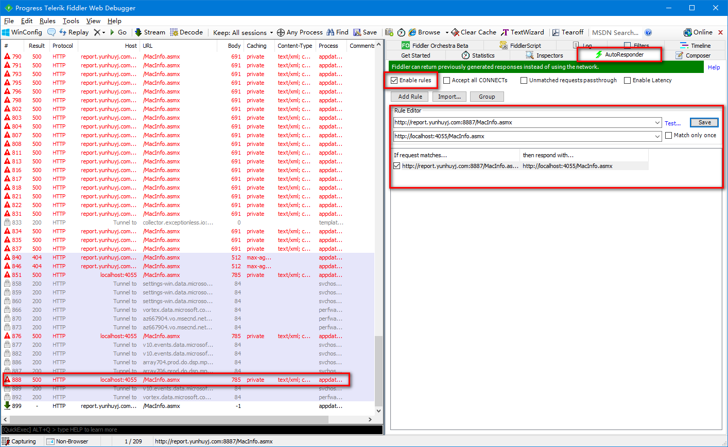728x447 pixels.
Task: Expand the Browse dropdown arrow
Action: pyautogui.click(x=447, y=32)
